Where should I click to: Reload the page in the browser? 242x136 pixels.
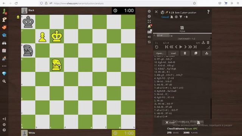[x=16, y=3]
